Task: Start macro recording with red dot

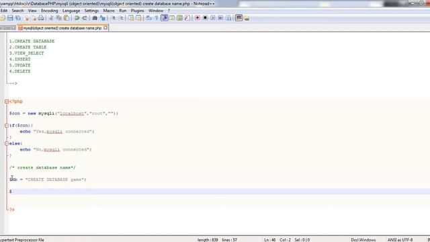Action: tap(198, 18)
